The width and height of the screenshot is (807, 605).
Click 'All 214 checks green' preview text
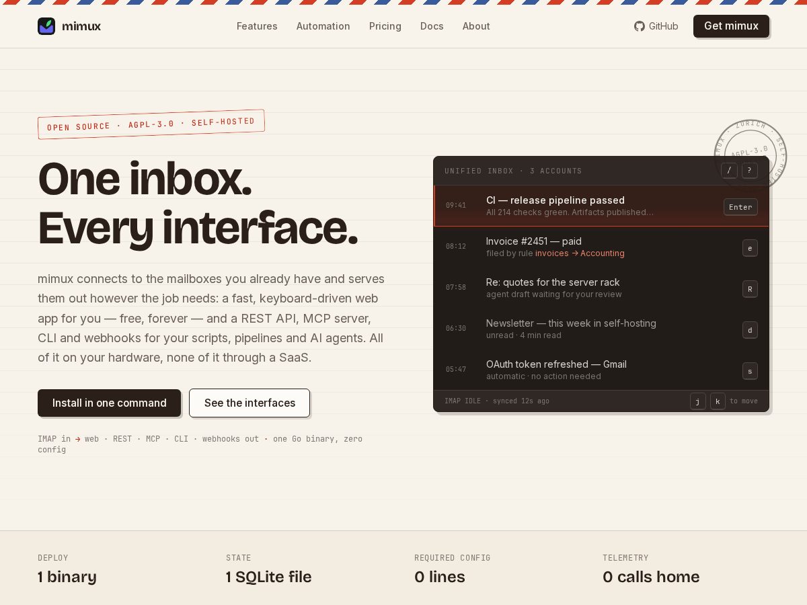pyautogui.click(x=570, y=212)
